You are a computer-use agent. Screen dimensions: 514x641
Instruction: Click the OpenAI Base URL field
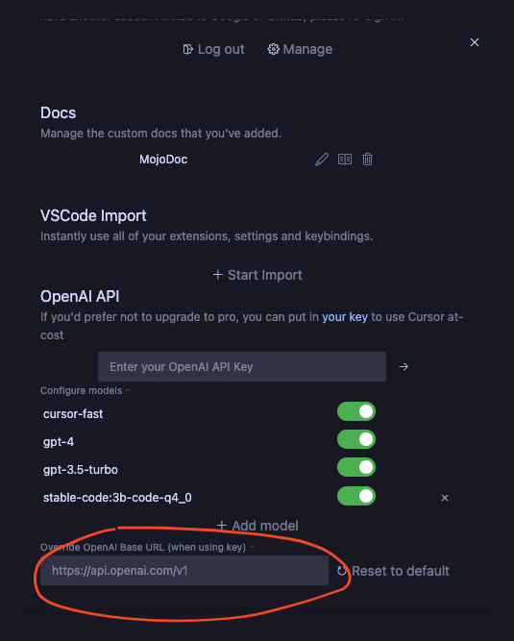point(184,570)
